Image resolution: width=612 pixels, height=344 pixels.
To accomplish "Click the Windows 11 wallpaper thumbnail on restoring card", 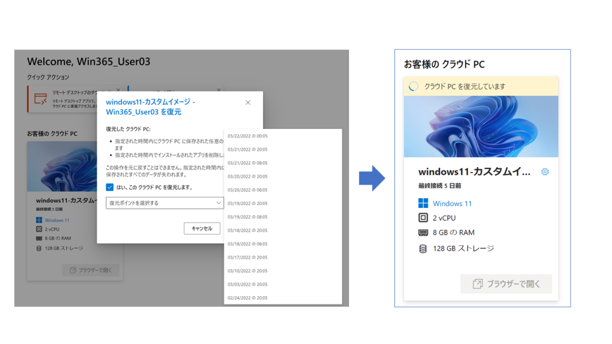I will click(481, 127).
